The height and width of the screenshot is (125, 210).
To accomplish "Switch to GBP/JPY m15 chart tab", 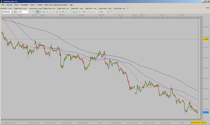I will point(78,8).
